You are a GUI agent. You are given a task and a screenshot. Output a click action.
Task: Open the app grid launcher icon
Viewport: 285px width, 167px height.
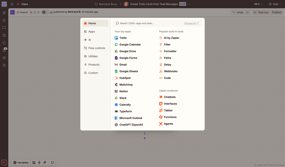click(x=12, y=4)
